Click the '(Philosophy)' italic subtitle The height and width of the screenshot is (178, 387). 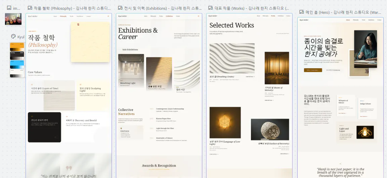click(x=43, y=45)
